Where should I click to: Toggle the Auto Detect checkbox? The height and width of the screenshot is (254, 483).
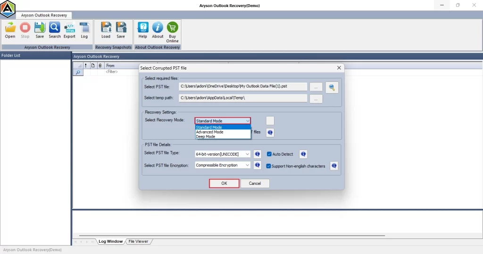pyautogui.click(x=269, y=154)
